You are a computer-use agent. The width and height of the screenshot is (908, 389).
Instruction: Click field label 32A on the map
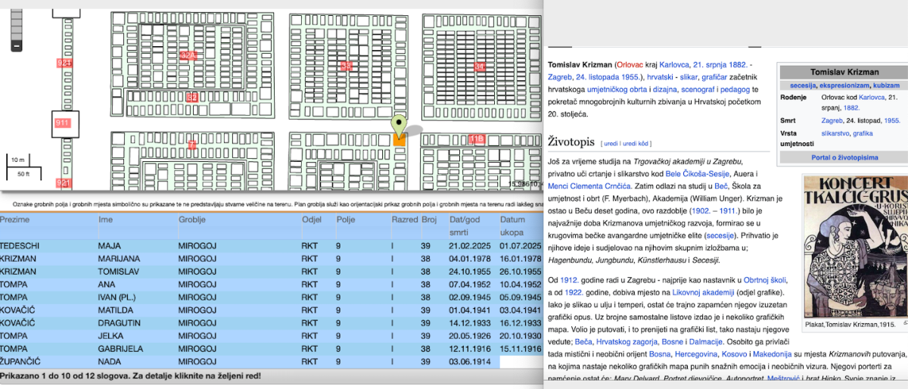tap(188, 56)
